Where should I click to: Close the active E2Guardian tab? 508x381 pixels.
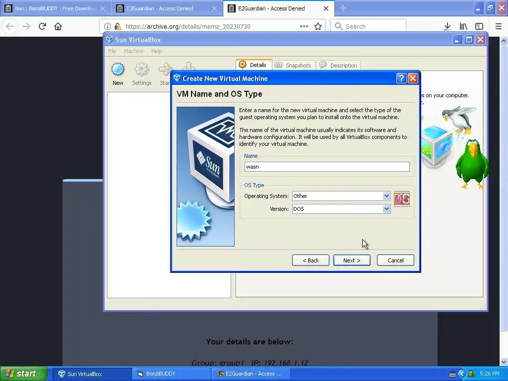tap(326, 8)
